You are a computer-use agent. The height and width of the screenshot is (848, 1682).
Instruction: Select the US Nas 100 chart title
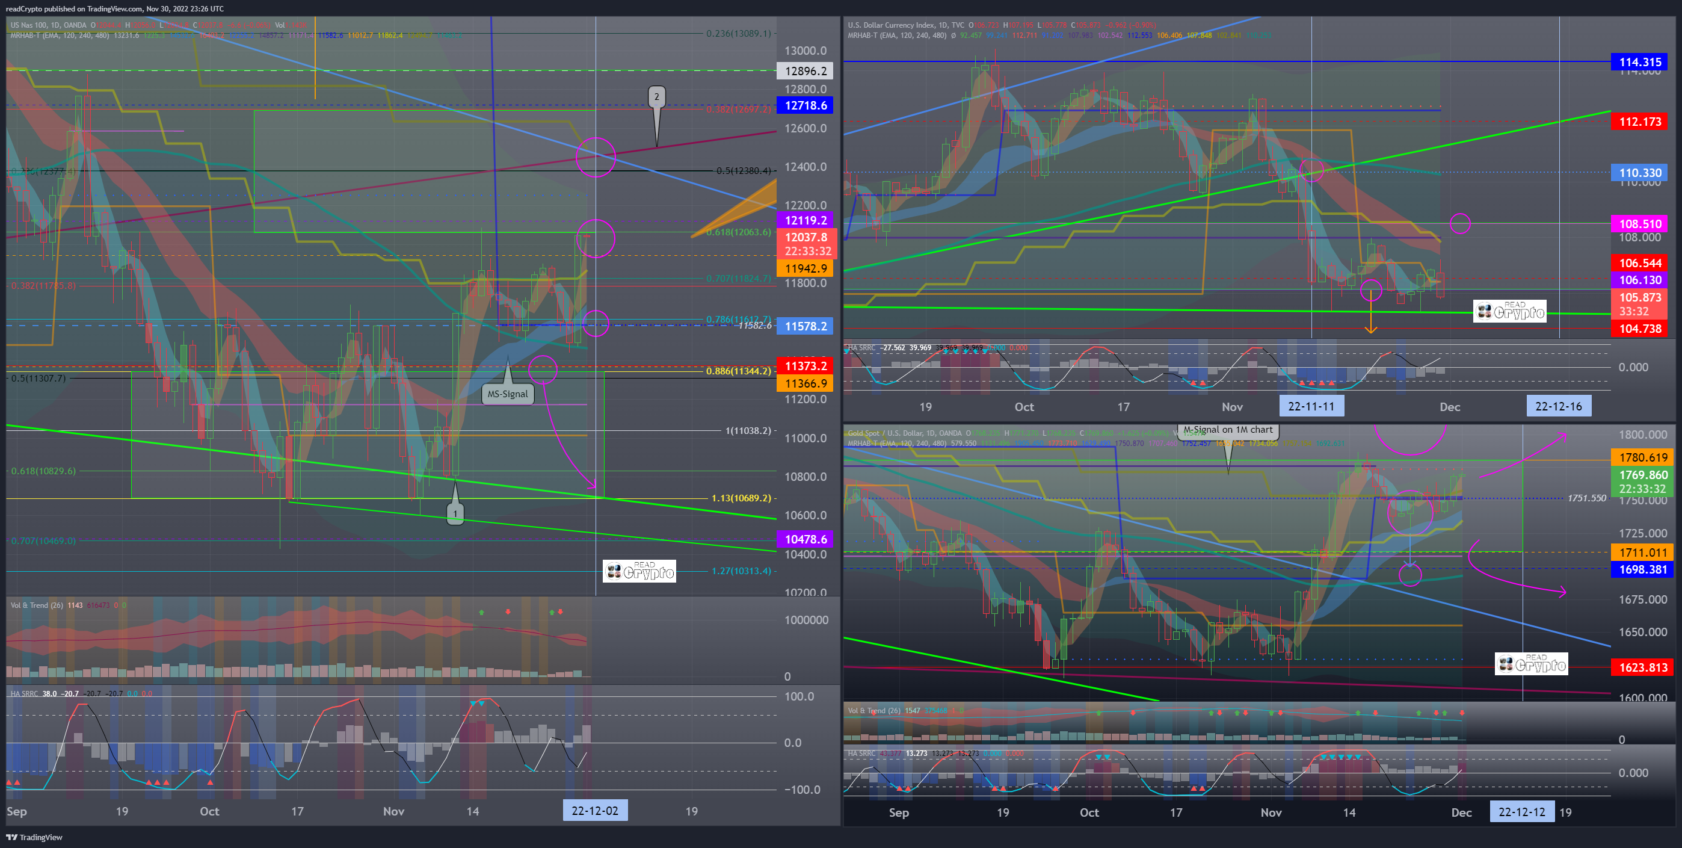[x=48, y=25]
